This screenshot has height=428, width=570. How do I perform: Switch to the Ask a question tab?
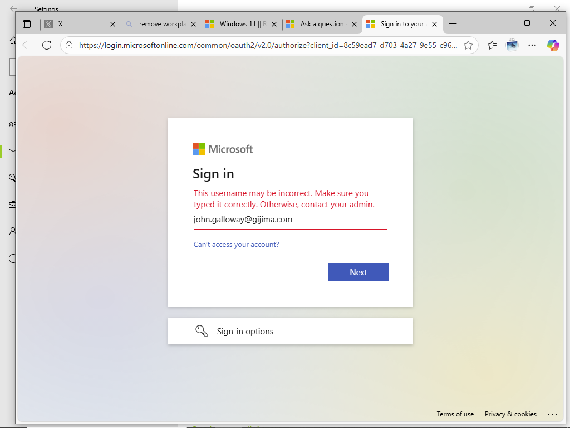click(322, 24)
